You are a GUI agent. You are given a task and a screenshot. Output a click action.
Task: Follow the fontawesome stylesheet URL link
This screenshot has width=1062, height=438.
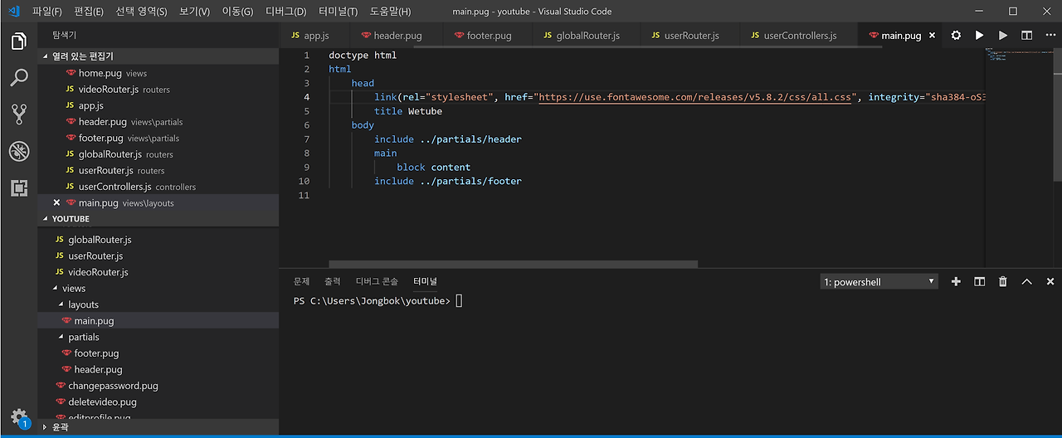(x=695, y=97)
